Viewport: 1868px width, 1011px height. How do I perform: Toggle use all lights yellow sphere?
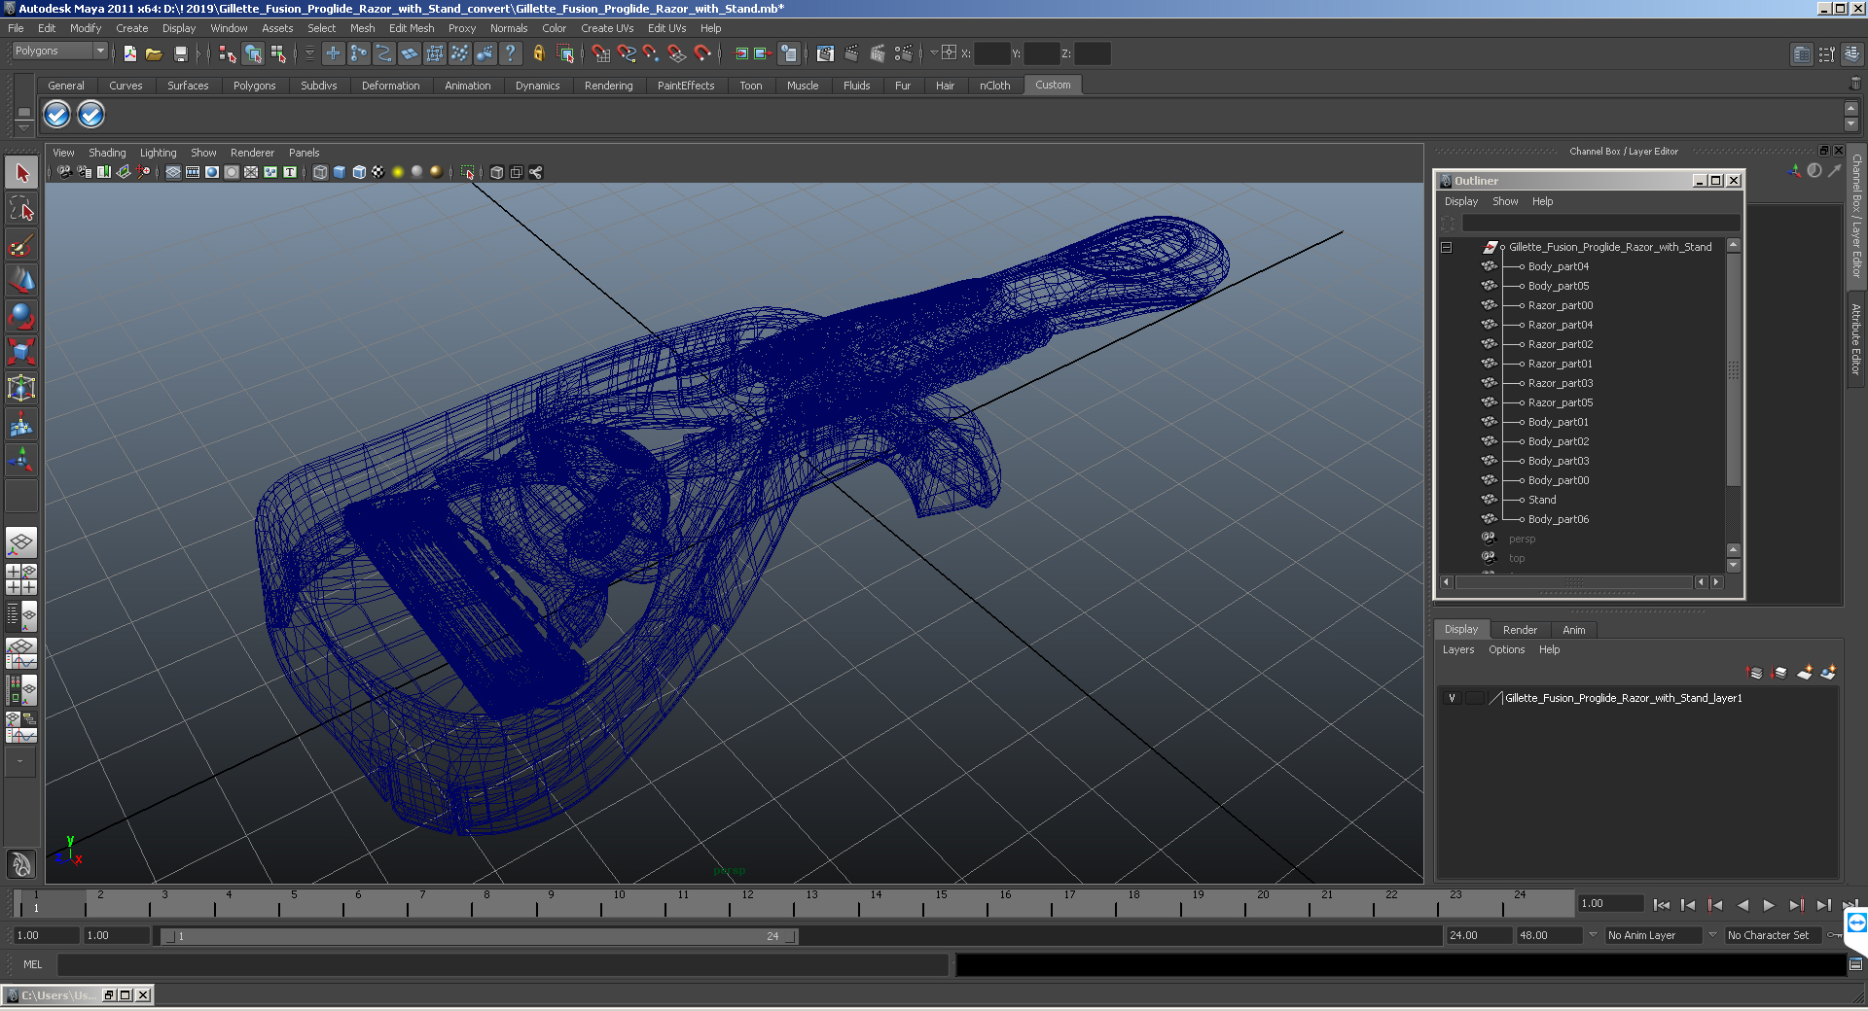click(x=398, y=172)
